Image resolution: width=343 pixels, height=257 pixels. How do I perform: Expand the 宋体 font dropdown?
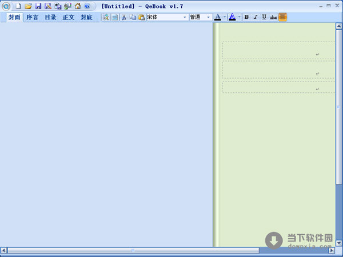pyautogui.click(x=185, y=17)
